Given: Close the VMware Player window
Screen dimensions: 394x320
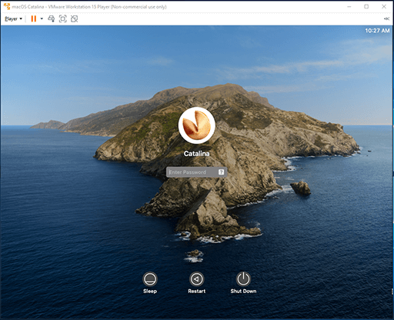Looking at the screenshot, I should [384, 7].
